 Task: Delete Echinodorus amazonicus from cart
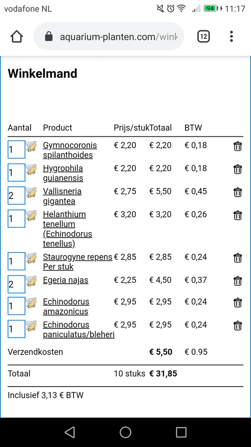click(x=238, y=302)
